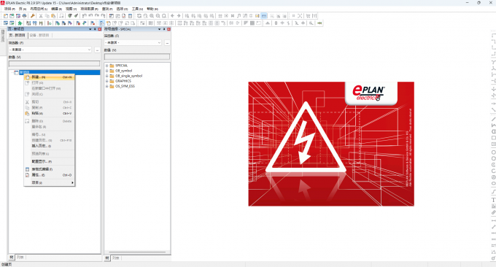Screen dimensions: 496x267
Task: Open the 编辑 menu in the menu bar
Action: tap(57, 9)
